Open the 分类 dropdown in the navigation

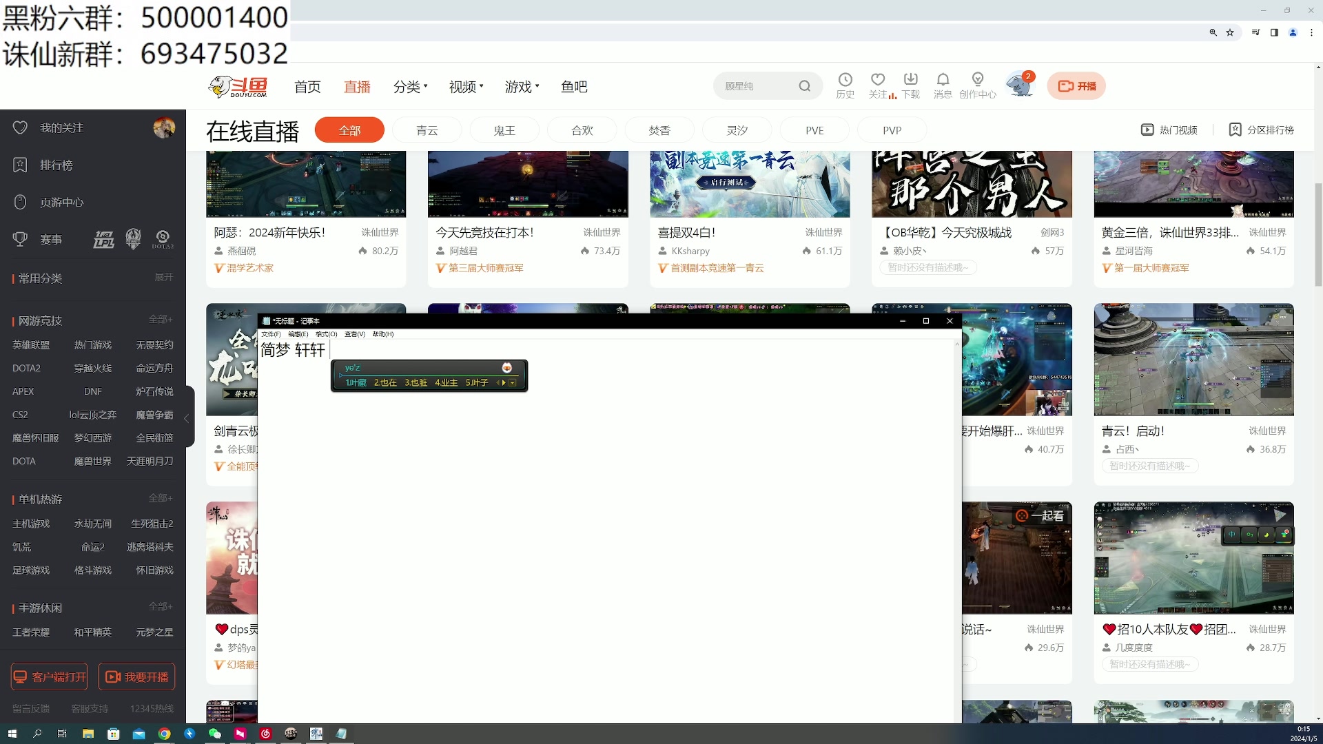point(408,86)
